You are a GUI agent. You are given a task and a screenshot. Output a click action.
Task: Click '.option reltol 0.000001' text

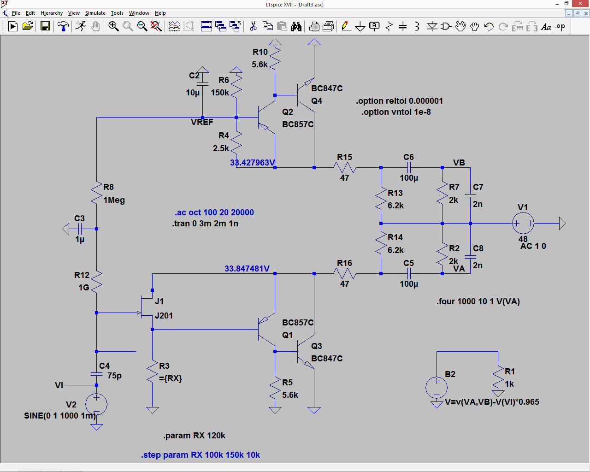point(400,101)
